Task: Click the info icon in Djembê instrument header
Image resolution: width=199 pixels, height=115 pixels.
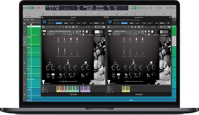Action: pos(80,31)
